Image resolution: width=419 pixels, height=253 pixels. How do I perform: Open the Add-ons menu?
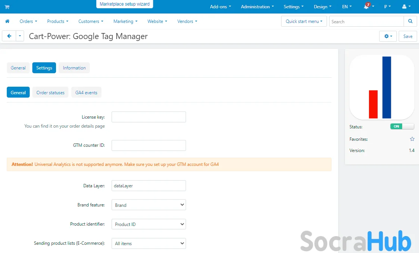click(x=220, y=7)
